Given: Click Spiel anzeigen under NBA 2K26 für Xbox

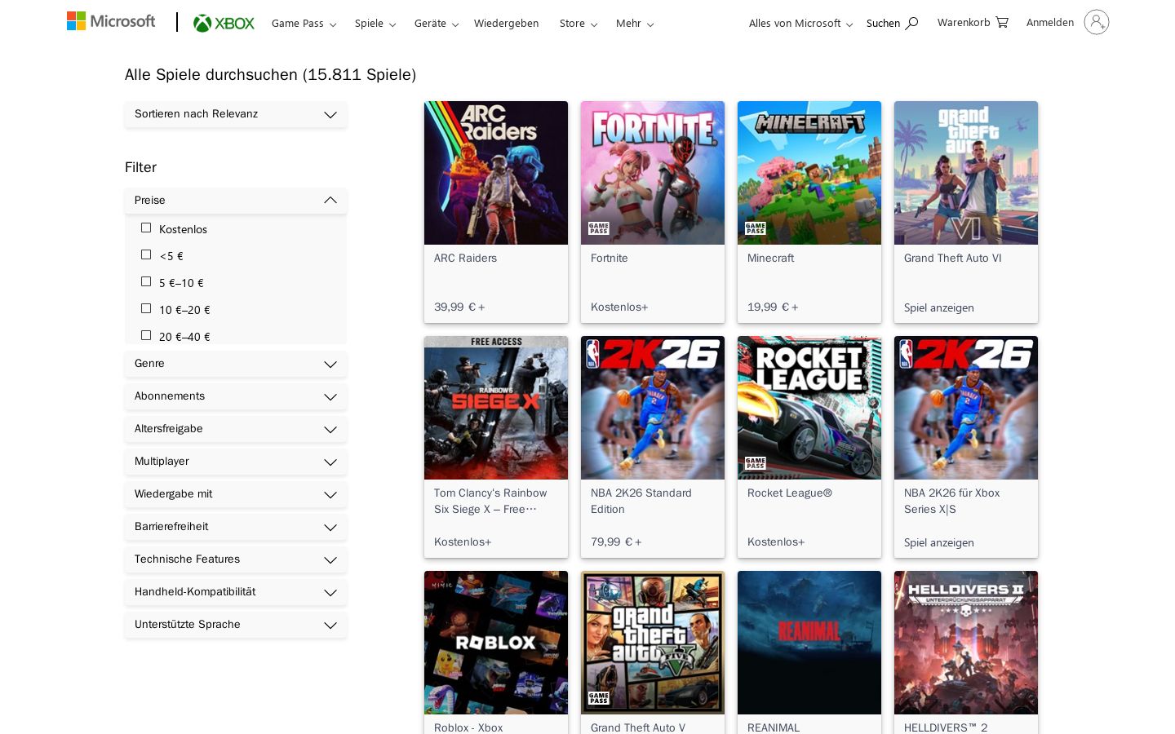Looking at the screenshot, I should [x=938, y=543].
